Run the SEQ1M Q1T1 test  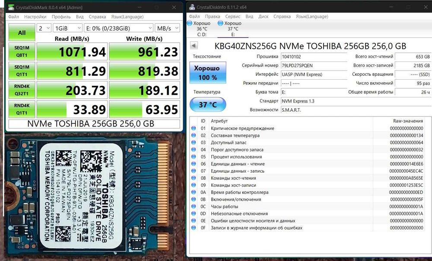pos(22,71)
